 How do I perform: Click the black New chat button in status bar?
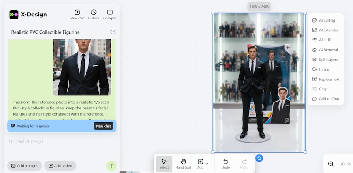coord(103,126)
